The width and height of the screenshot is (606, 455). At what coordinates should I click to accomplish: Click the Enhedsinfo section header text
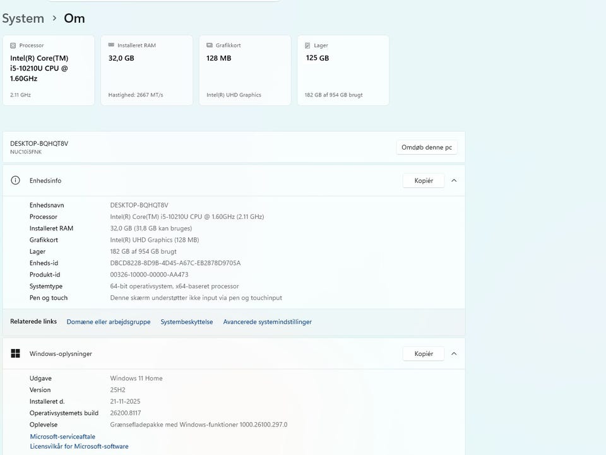pos(45,180)
